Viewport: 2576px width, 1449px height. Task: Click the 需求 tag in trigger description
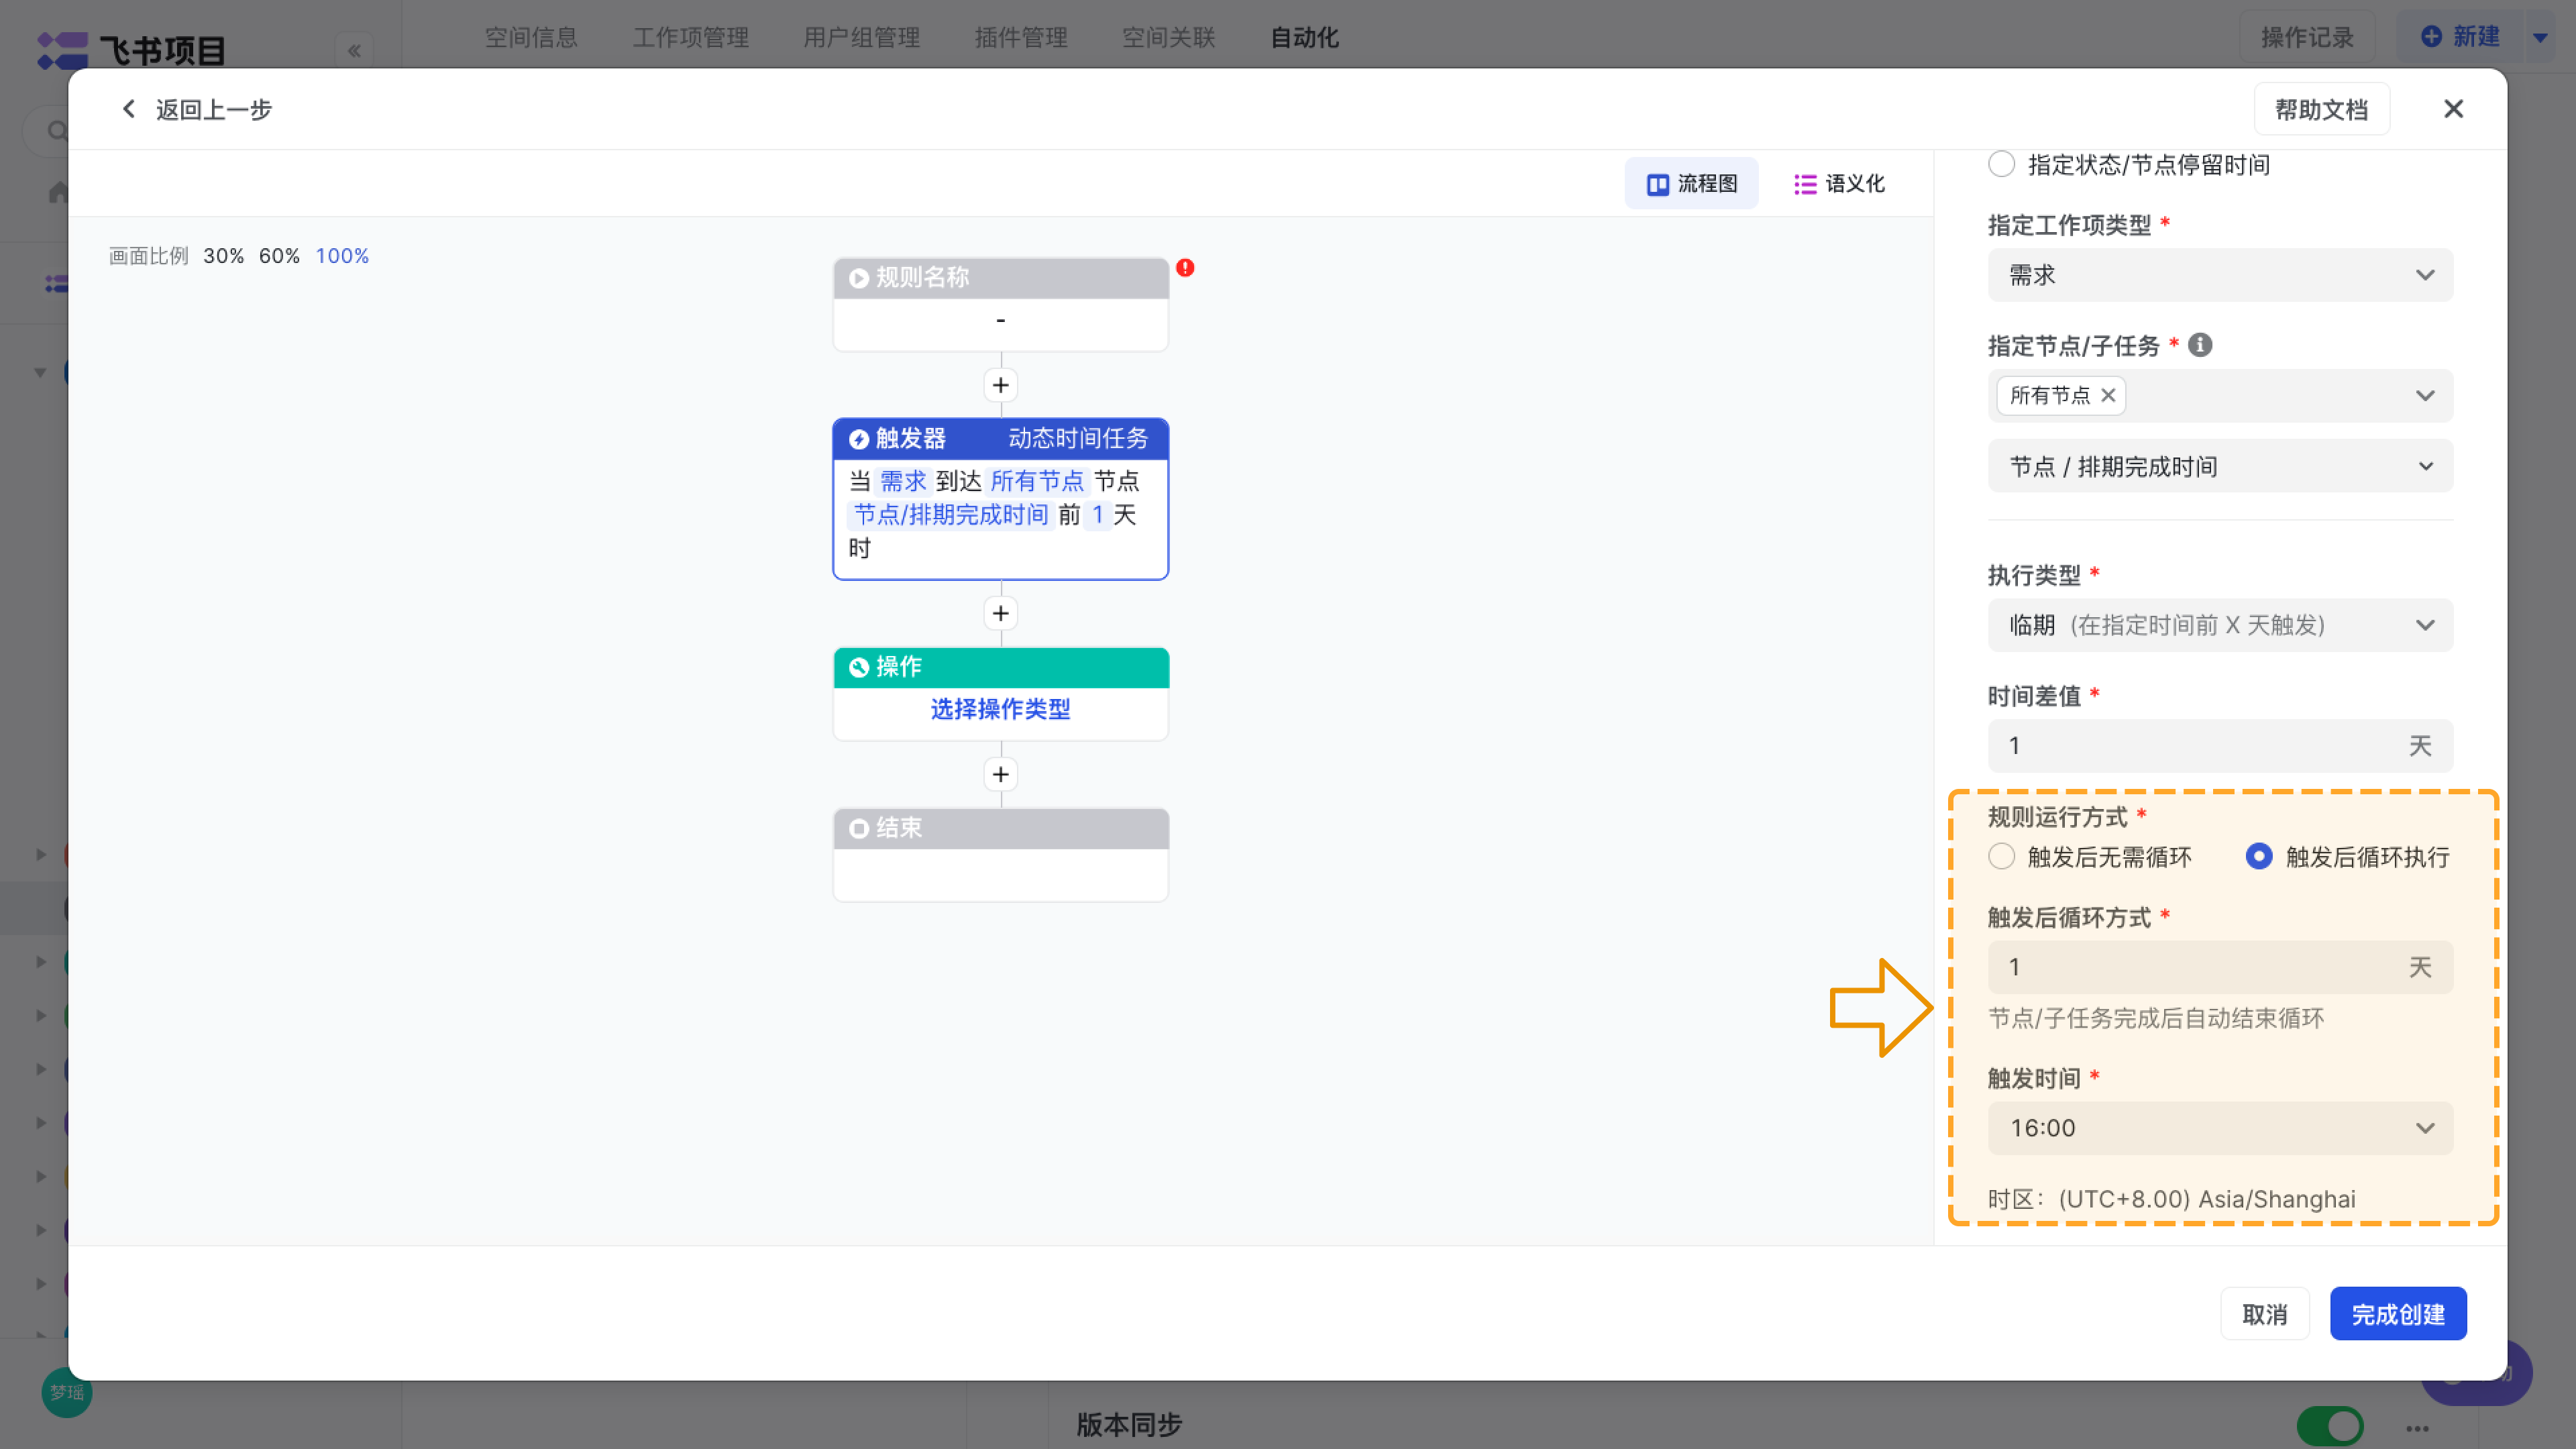click(x=904, y=481)
